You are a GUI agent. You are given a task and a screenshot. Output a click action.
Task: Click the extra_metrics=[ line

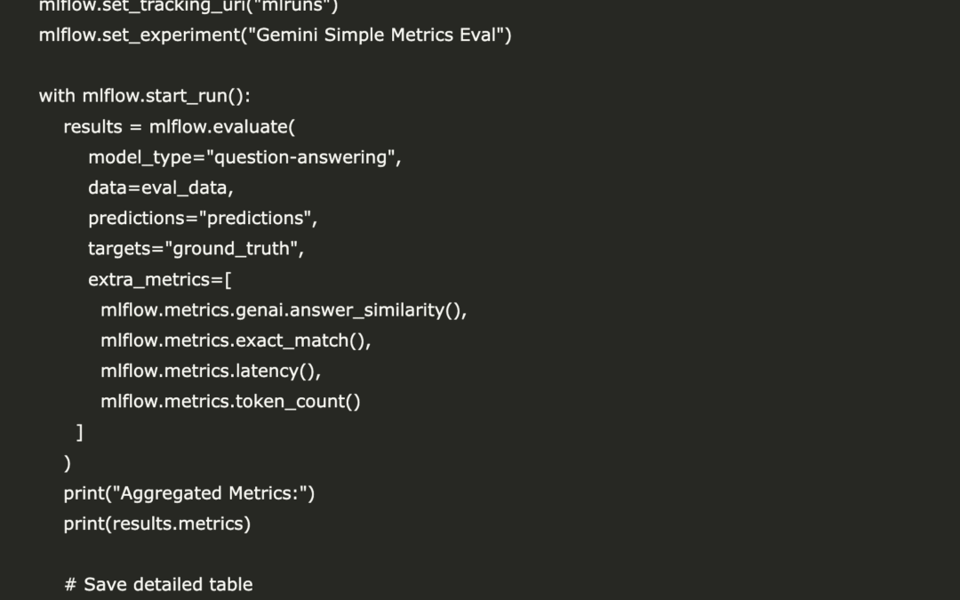pos(160,280)
